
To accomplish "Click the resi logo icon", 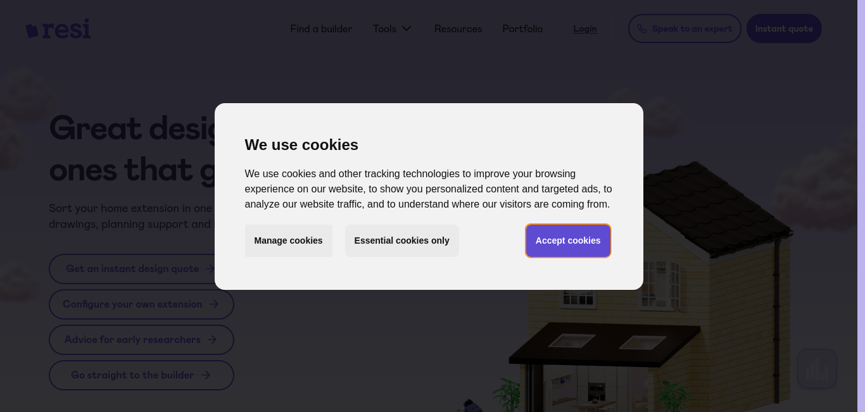I will [x=32, y=30].
